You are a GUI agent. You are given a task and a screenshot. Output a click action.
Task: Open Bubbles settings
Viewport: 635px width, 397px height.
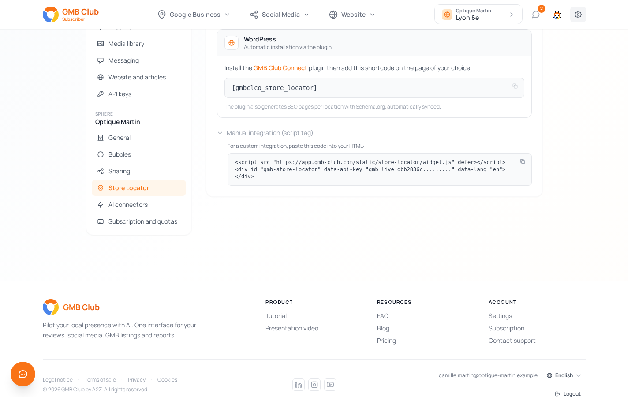tap(139, 154)
